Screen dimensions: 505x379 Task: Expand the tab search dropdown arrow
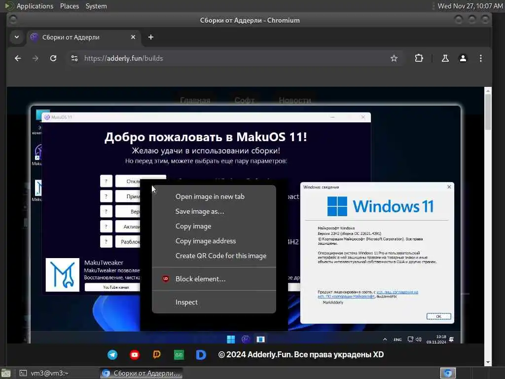pos(17,37)
